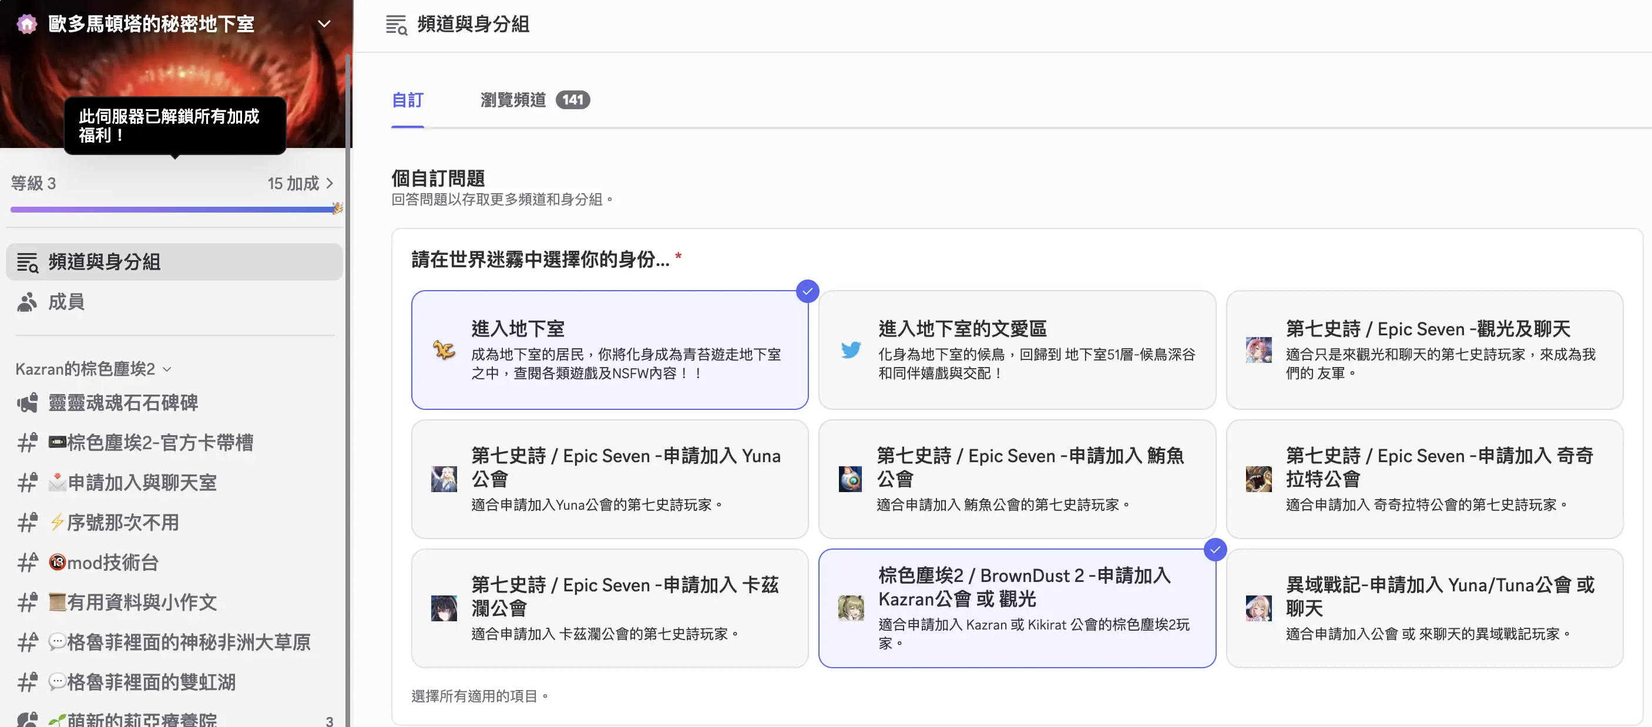Open the 靈靈魂魂石石碑碑 announcement channel
1652x727 pixels.
(x=174, y=403)
